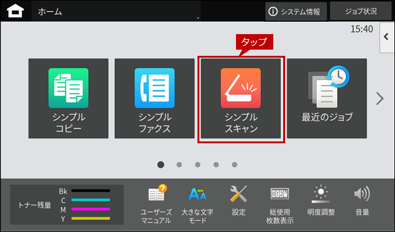Screen dimensions: 395x232
Task: Tap the yellow (Y) toner bar
Action: (x=91, y=218)
